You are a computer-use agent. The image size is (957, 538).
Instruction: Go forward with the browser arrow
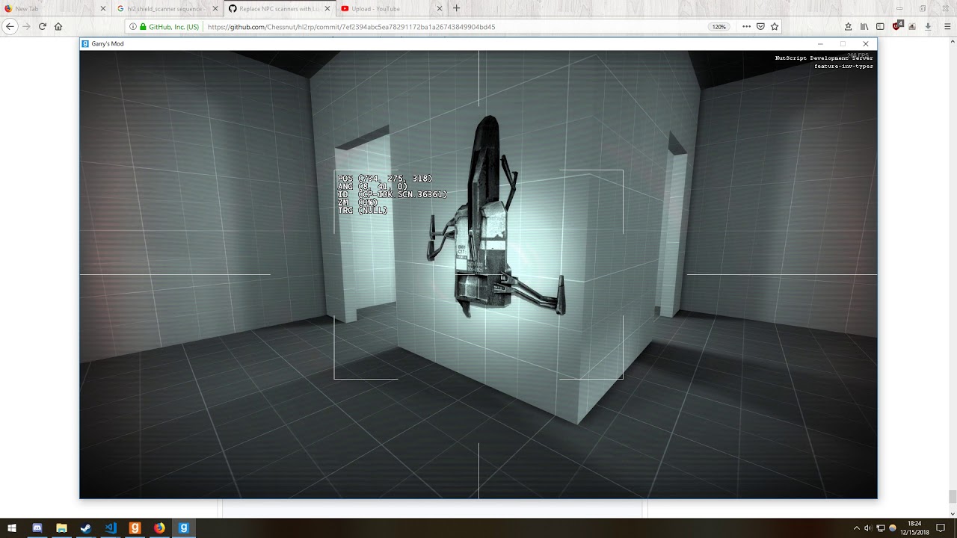(27, 26)
